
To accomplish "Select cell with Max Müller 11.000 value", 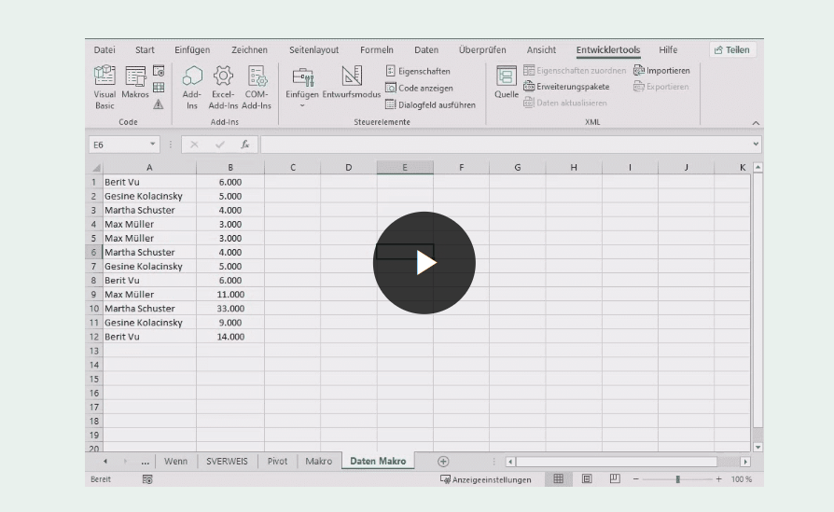I will pos(230,295).
